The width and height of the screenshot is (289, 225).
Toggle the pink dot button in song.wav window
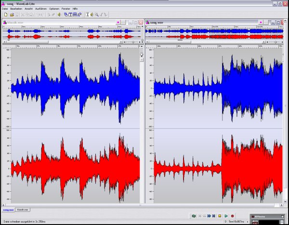coord(261,22)
